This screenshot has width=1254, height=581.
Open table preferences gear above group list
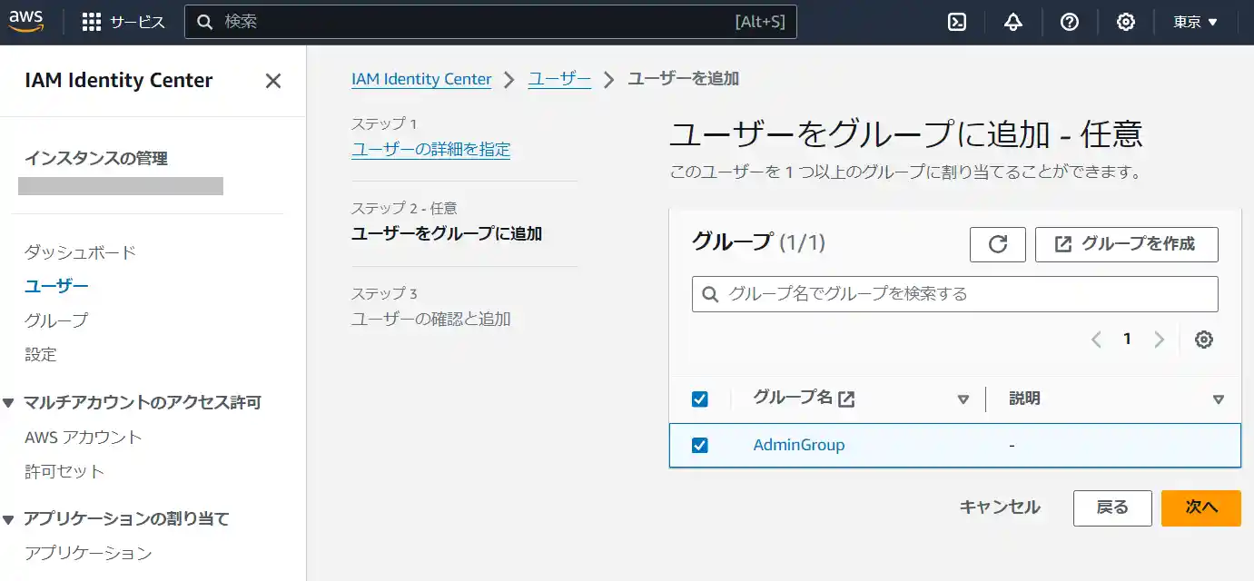tap(1204, 339)
